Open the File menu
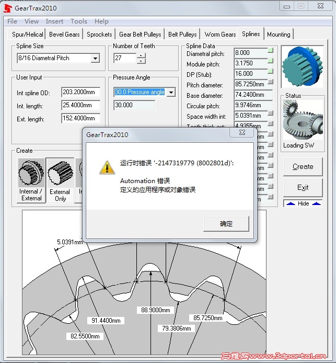 [x=12, y=21]
